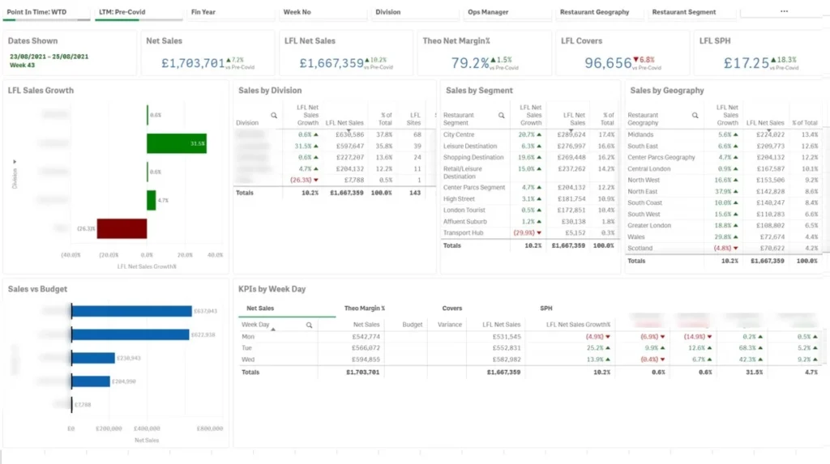830x464 pixels.
Task: Select the South Coast geography row
Action: 722,202
